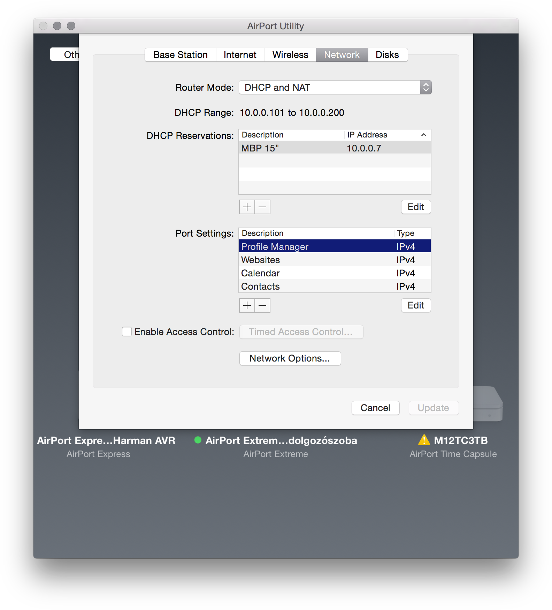Sort reservations using IP Address arrow
The image size is (552, 610).
[424, 135]
